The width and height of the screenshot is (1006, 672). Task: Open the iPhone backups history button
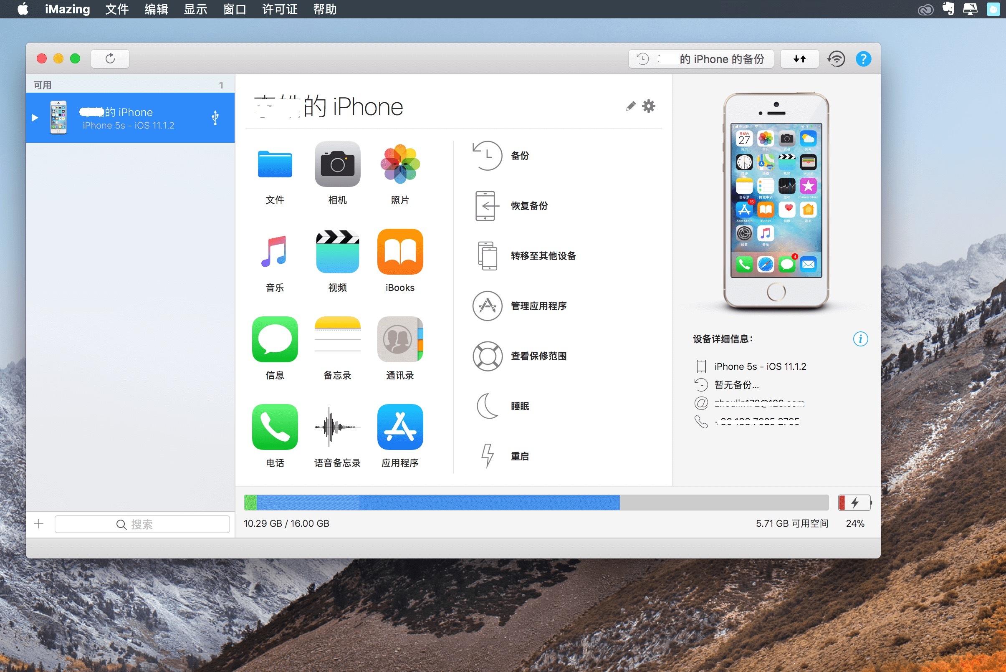pos(701,59)
